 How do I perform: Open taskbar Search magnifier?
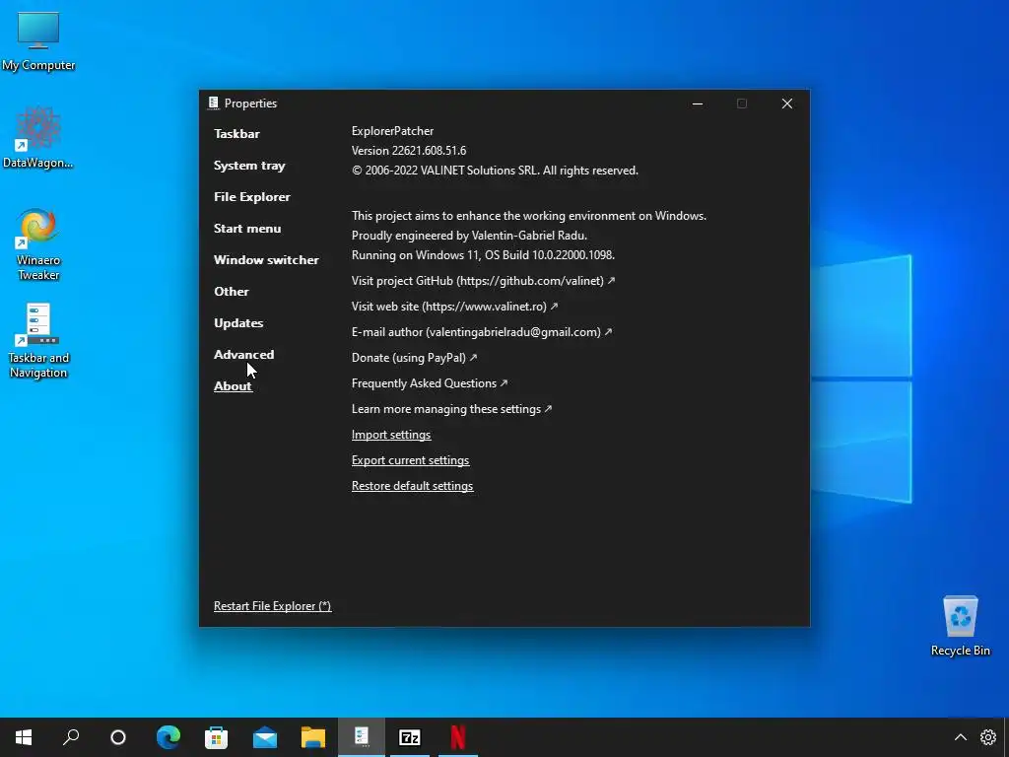pyautogui.click(x=71, y=737)
